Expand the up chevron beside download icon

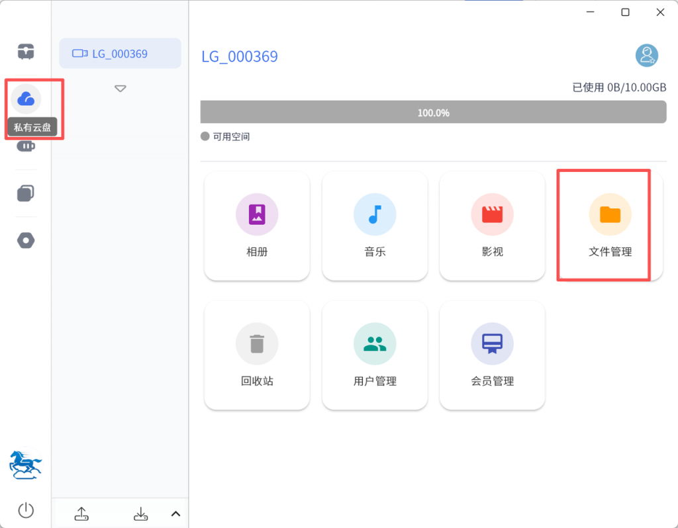click(x=175, y=513)
